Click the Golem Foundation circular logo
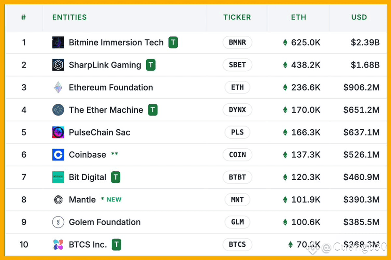Viewport: 391px width, 260px height. click(x=58, y=222)
